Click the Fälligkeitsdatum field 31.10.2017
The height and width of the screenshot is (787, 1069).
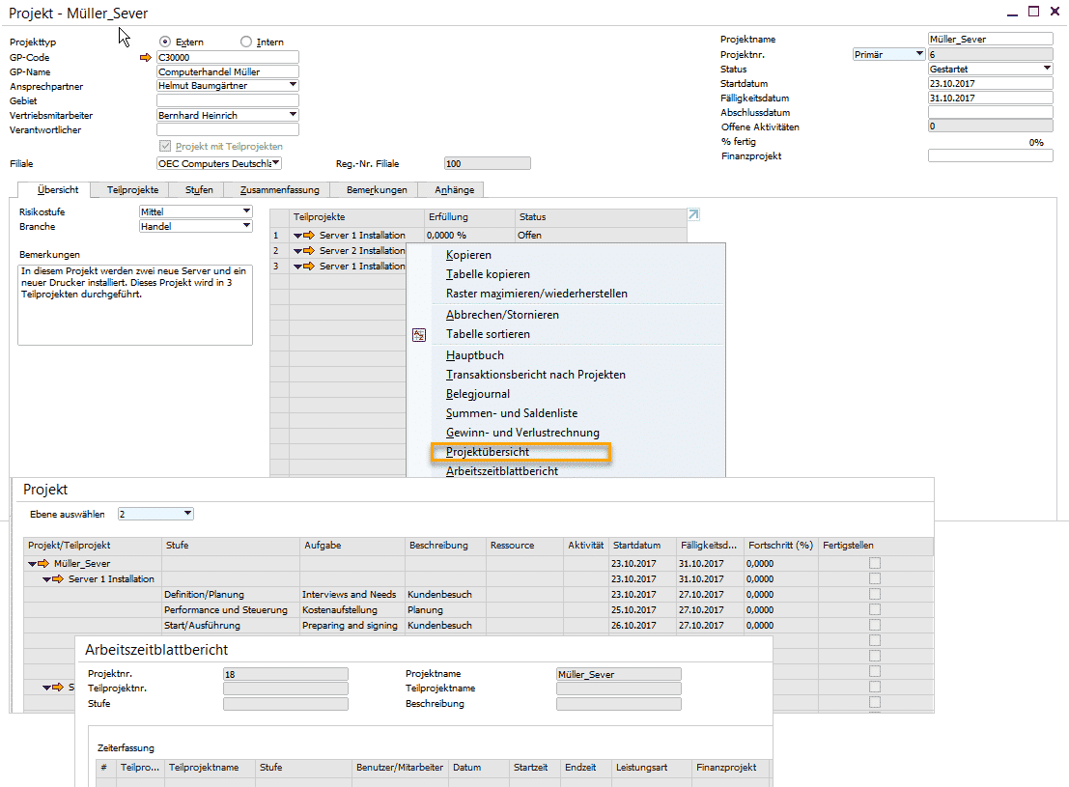coord(990,98)
